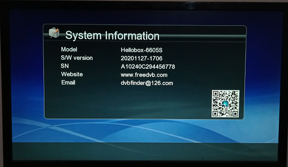Click the System Information title text
The width and height of the screenshot is (288, 167).
click(x=112, y=35)
